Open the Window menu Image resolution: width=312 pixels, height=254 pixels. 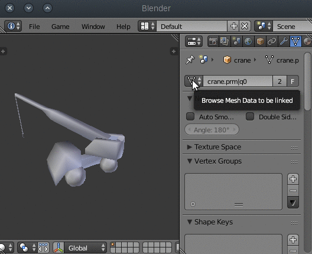coord(93,27)
